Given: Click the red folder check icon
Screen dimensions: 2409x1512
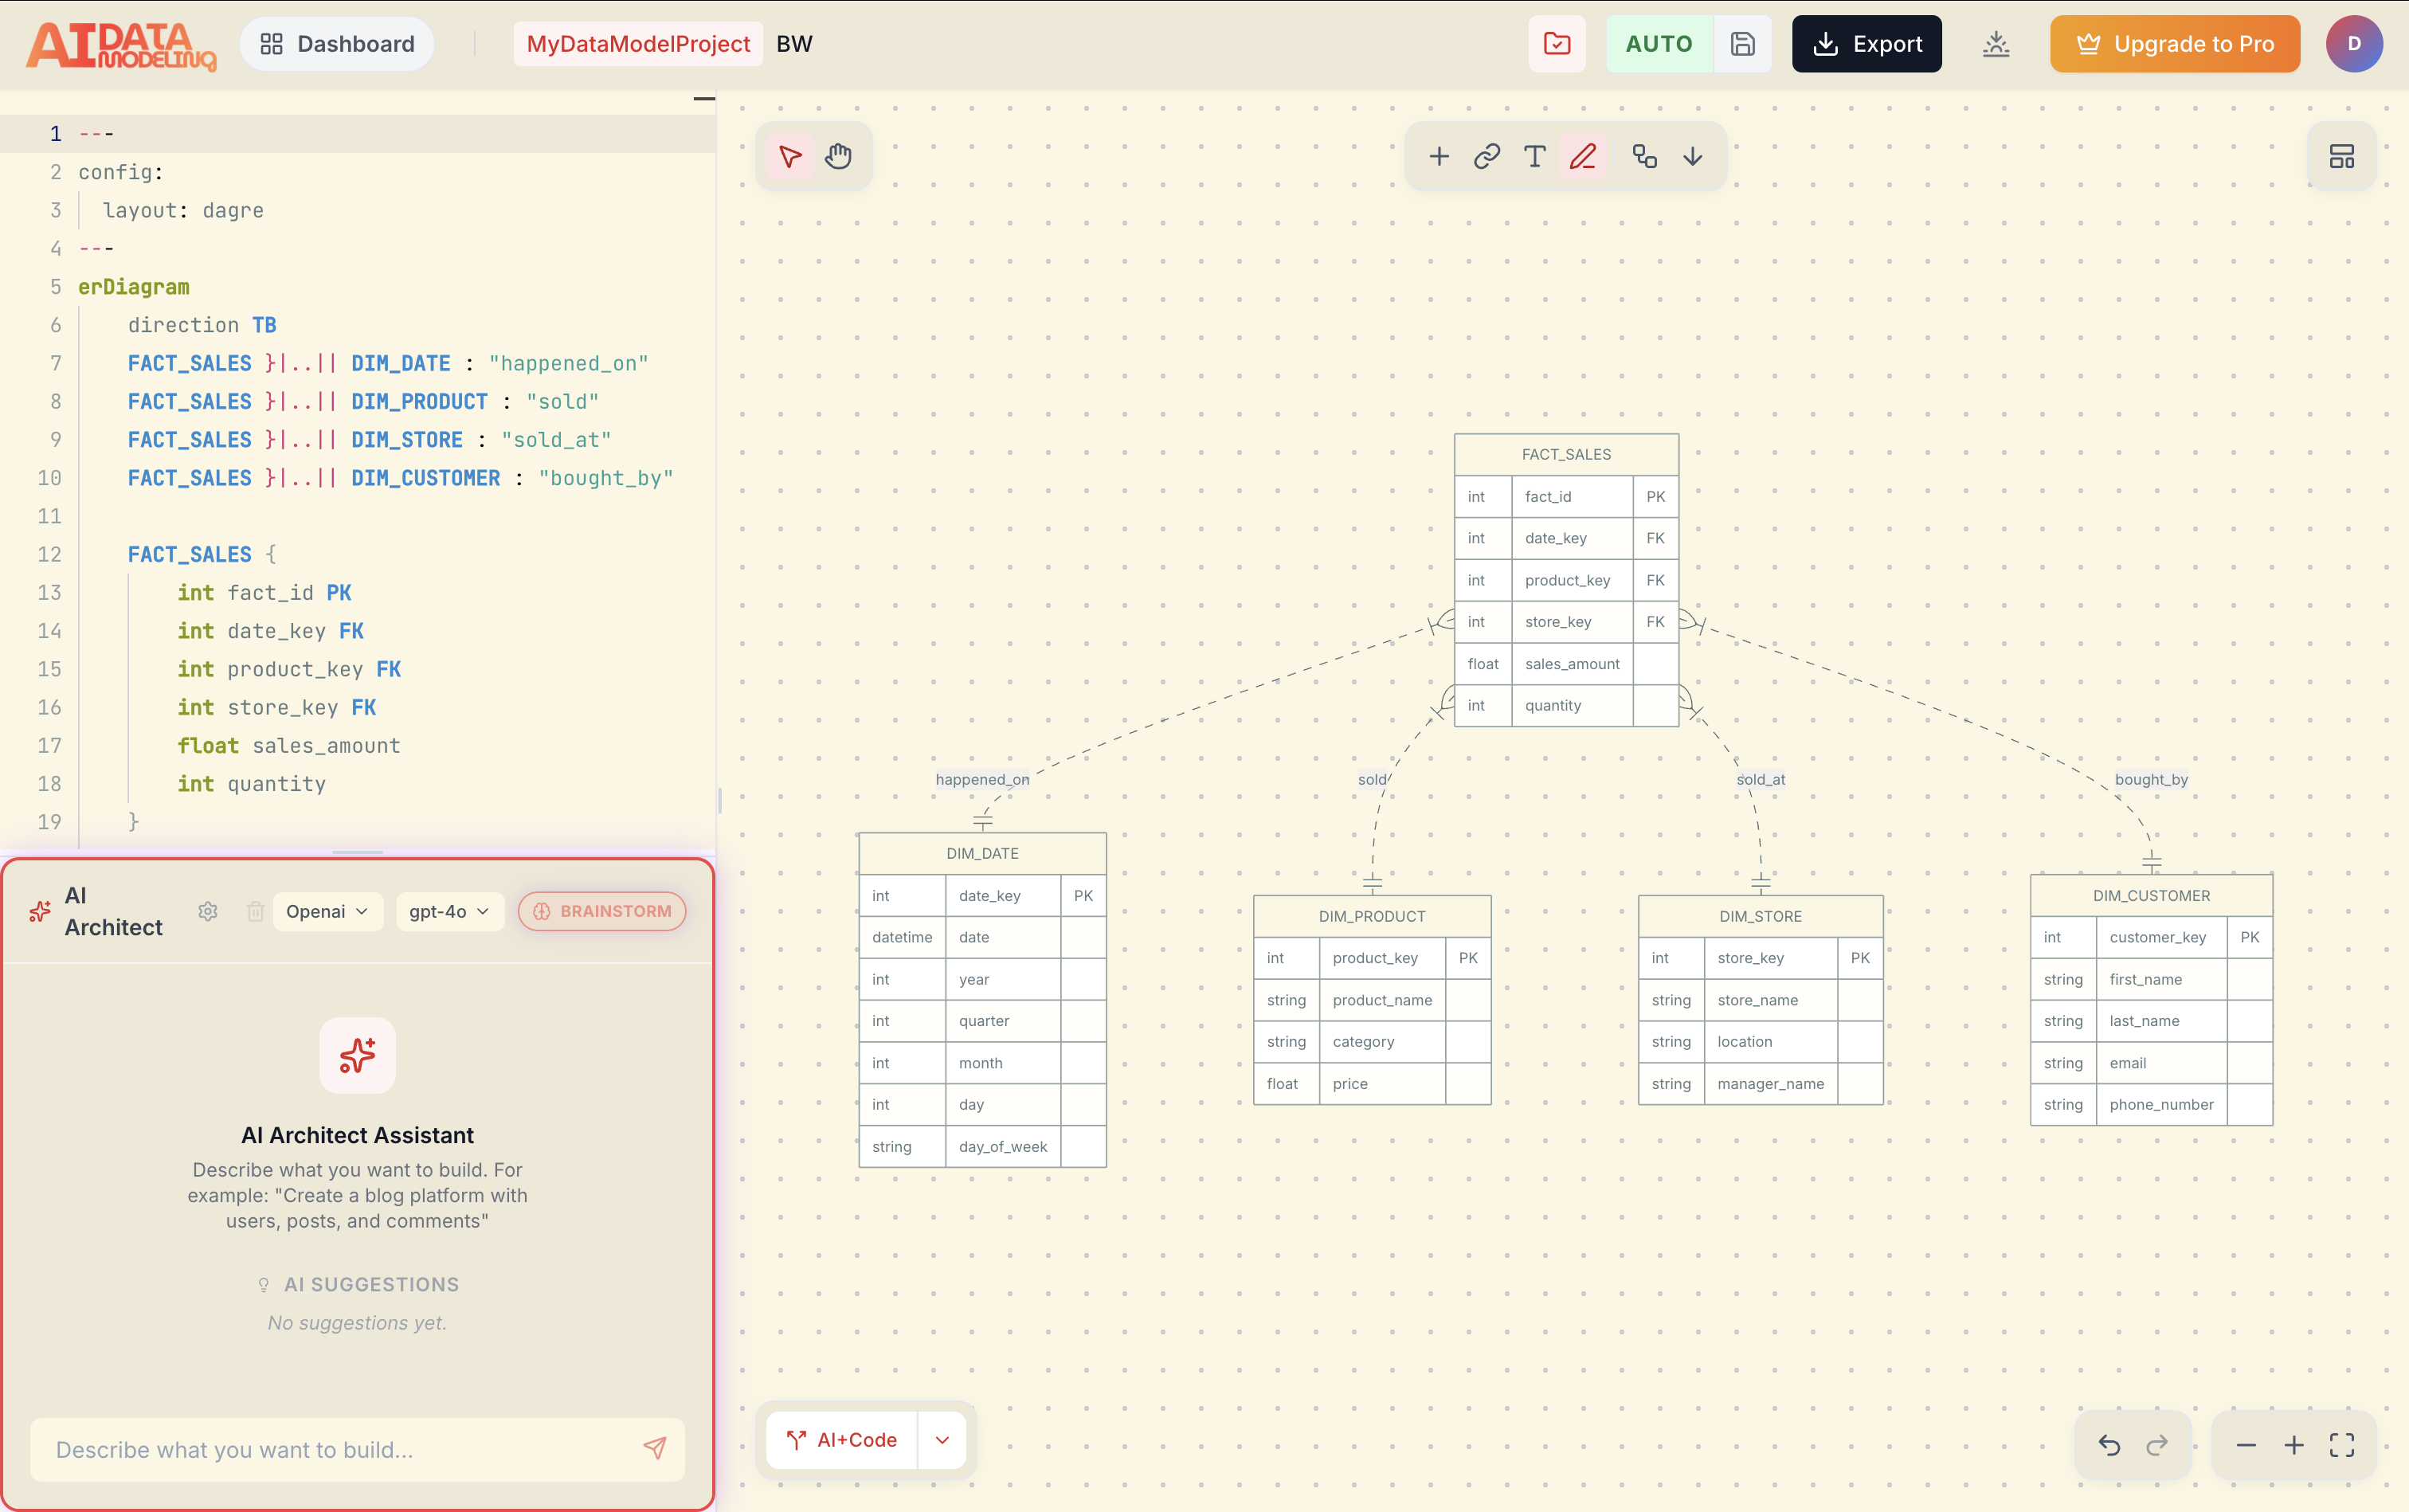Looking at the screenshot, I should pyautogui.click(x=1557, y=44).
